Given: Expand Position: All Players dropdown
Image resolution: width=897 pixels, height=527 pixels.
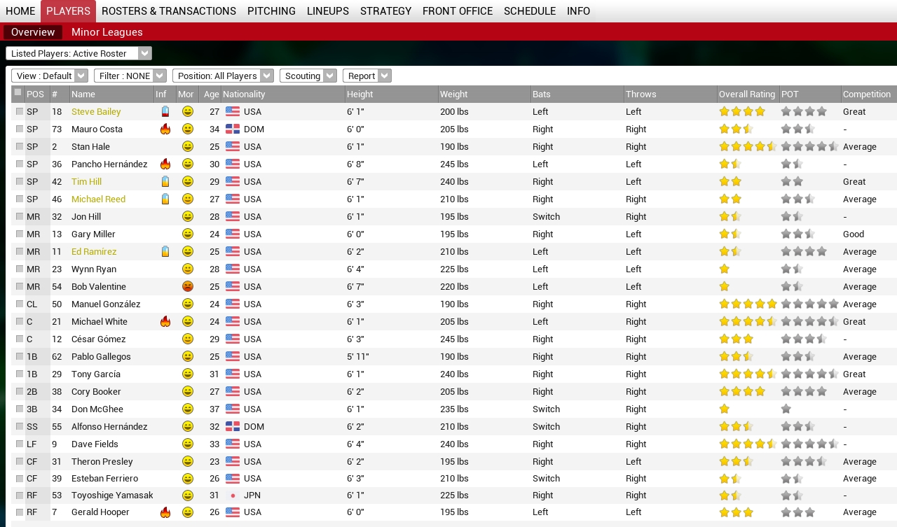Looking at the screenshot, I should pyautogui.click(x=223, y=76).
